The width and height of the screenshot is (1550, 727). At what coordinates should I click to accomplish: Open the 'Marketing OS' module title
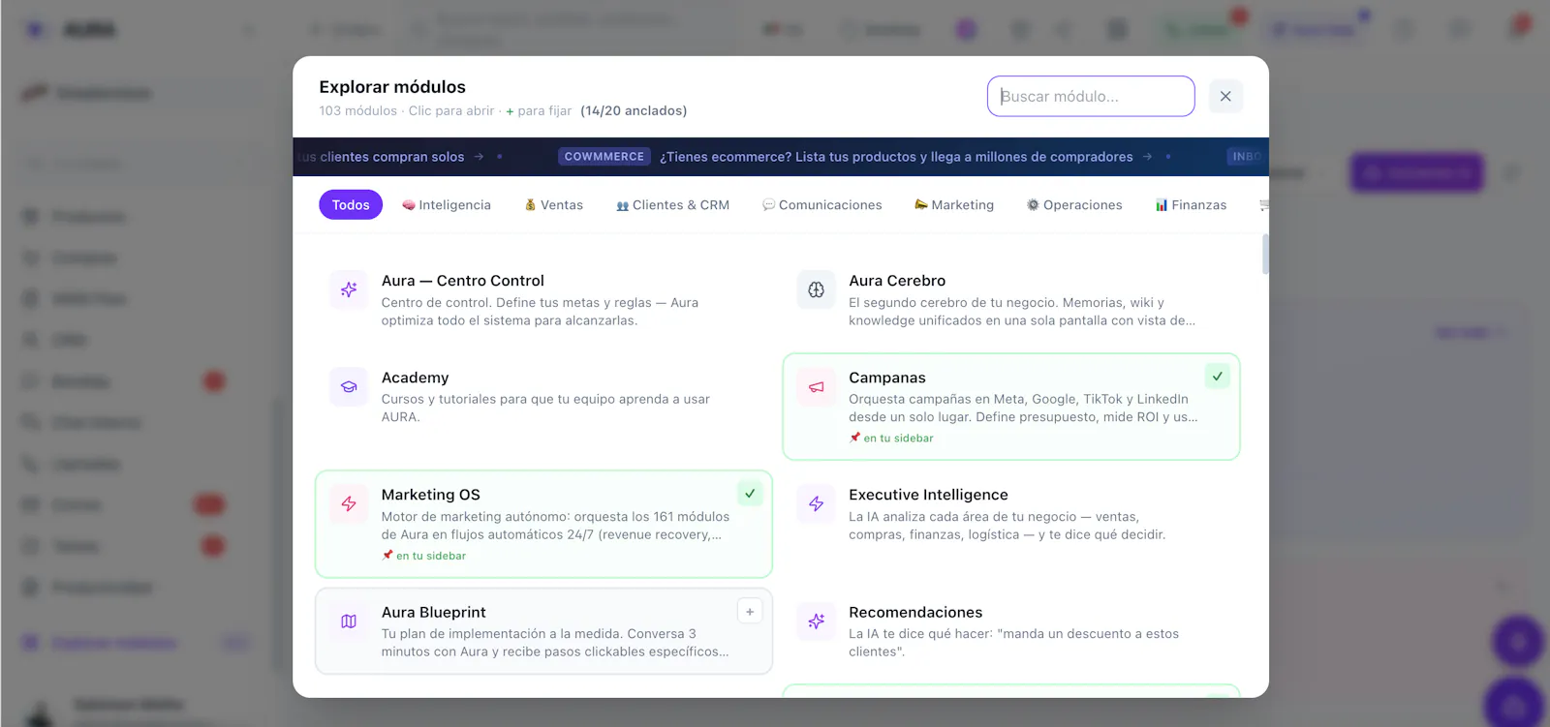pos(430,495)
